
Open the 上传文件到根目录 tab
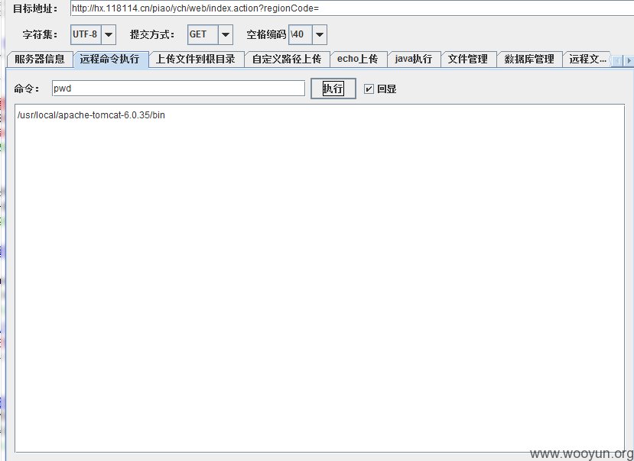[x=196, y=60]
